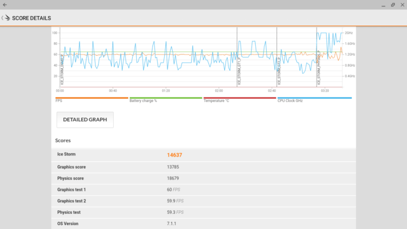Select the Physics score row label

(x=70, y=179)
